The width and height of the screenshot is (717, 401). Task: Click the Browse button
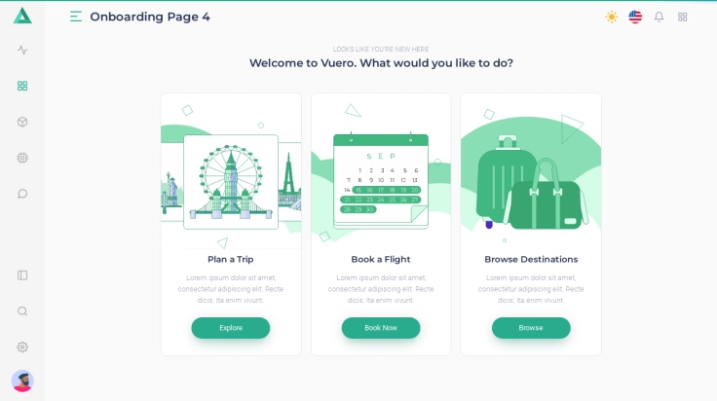click(531, 328)
